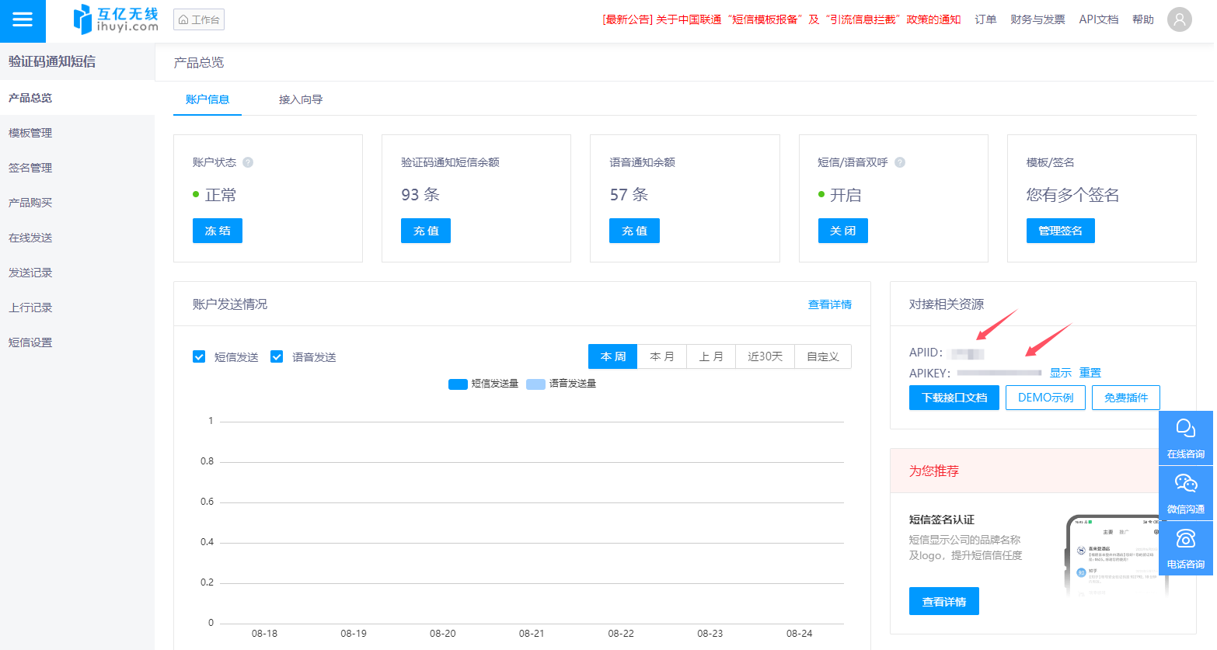The width and height of the screenshot is (1217, 650).
Task: Click the 工作台 home button
Action: click(x=199, y=19)
